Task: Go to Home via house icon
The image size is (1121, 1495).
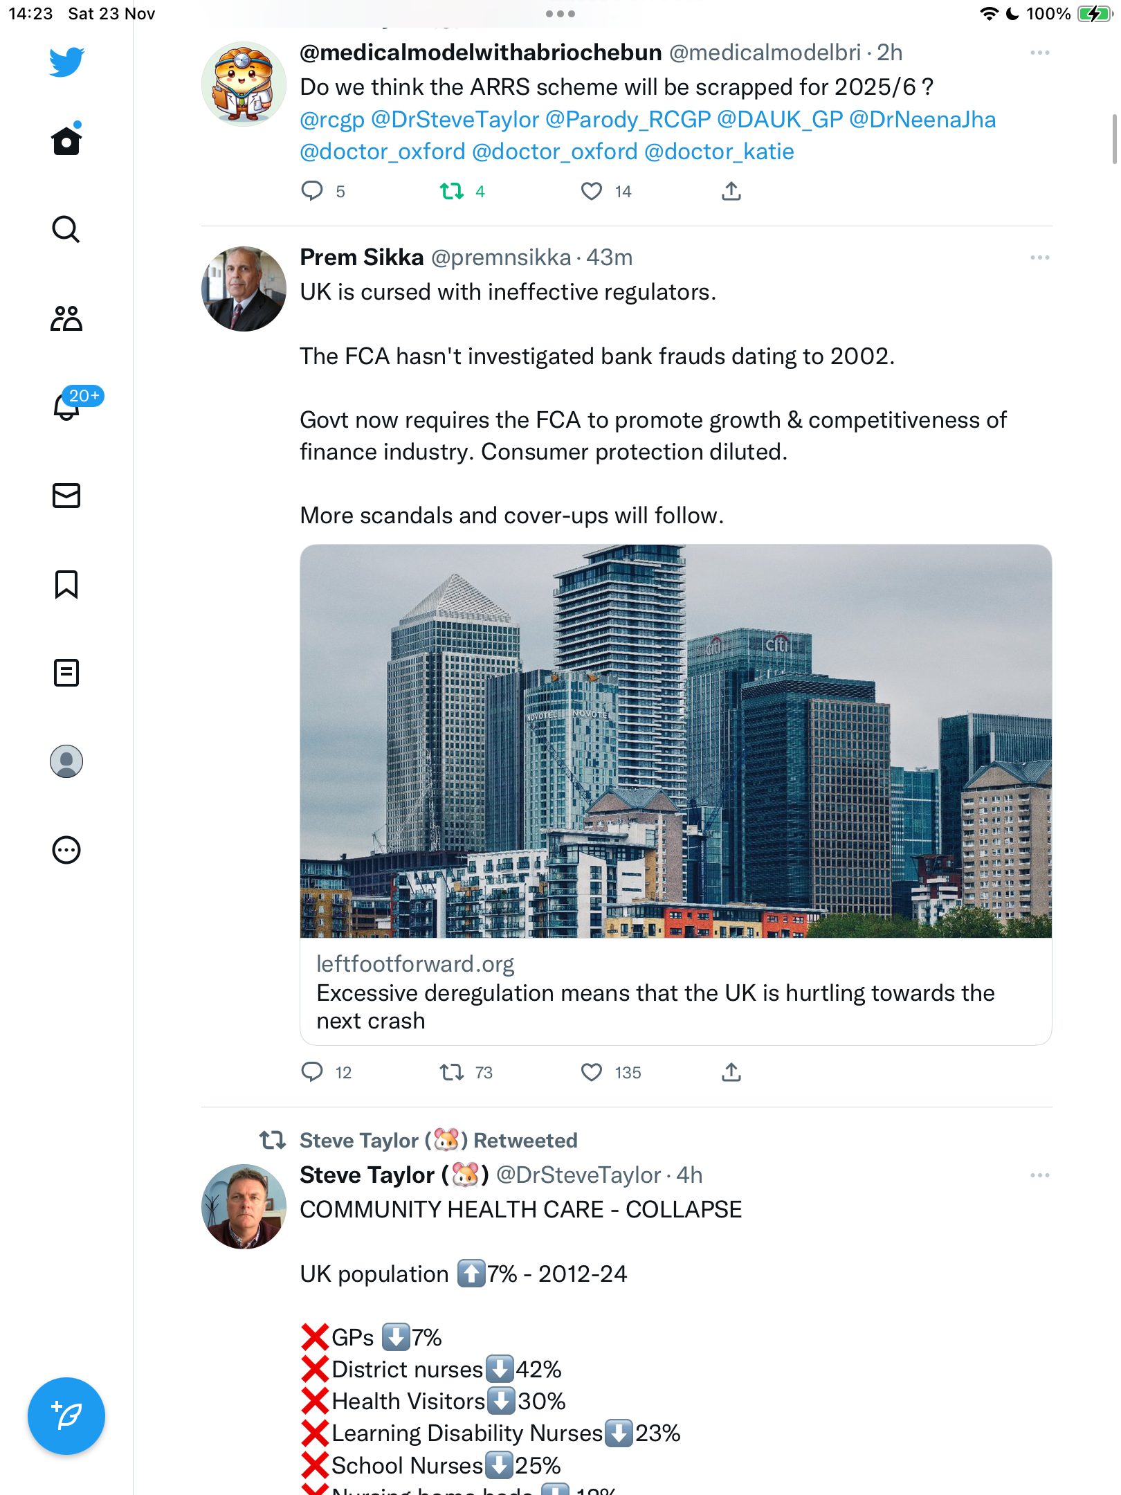Action: pyautogui.click(x=66, y=140)
